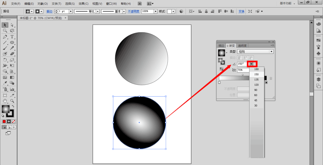323x165 pixels.
Task: Select the Selection tool (black arrow)
Action: (5, 25)
